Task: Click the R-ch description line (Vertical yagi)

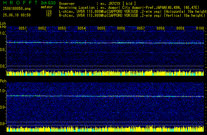Action: click(132, 15)
